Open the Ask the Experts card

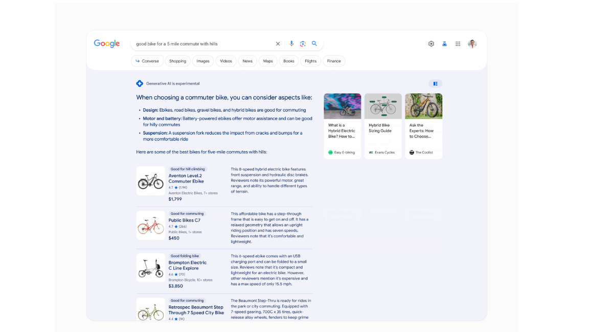(423, 126)
